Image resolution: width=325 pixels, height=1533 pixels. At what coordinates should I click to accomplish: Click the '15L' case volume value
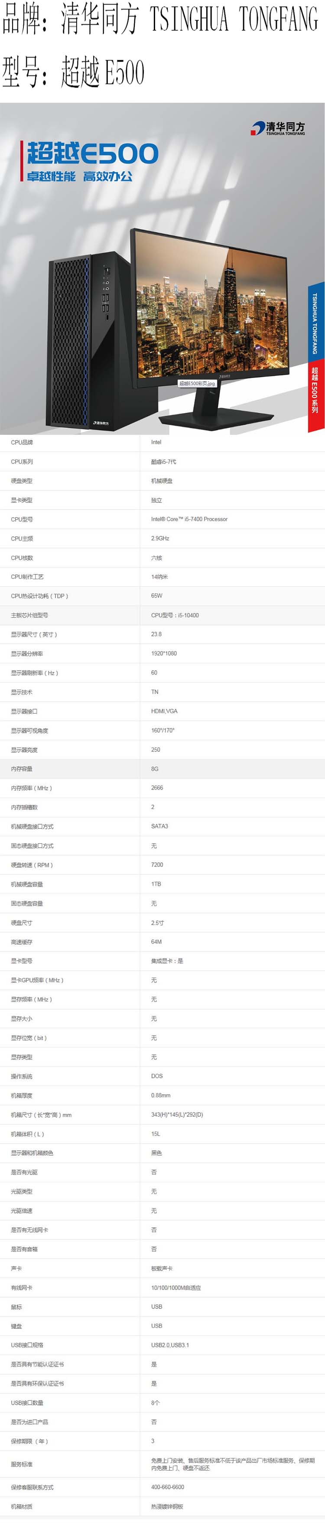tap(156, 1134)
